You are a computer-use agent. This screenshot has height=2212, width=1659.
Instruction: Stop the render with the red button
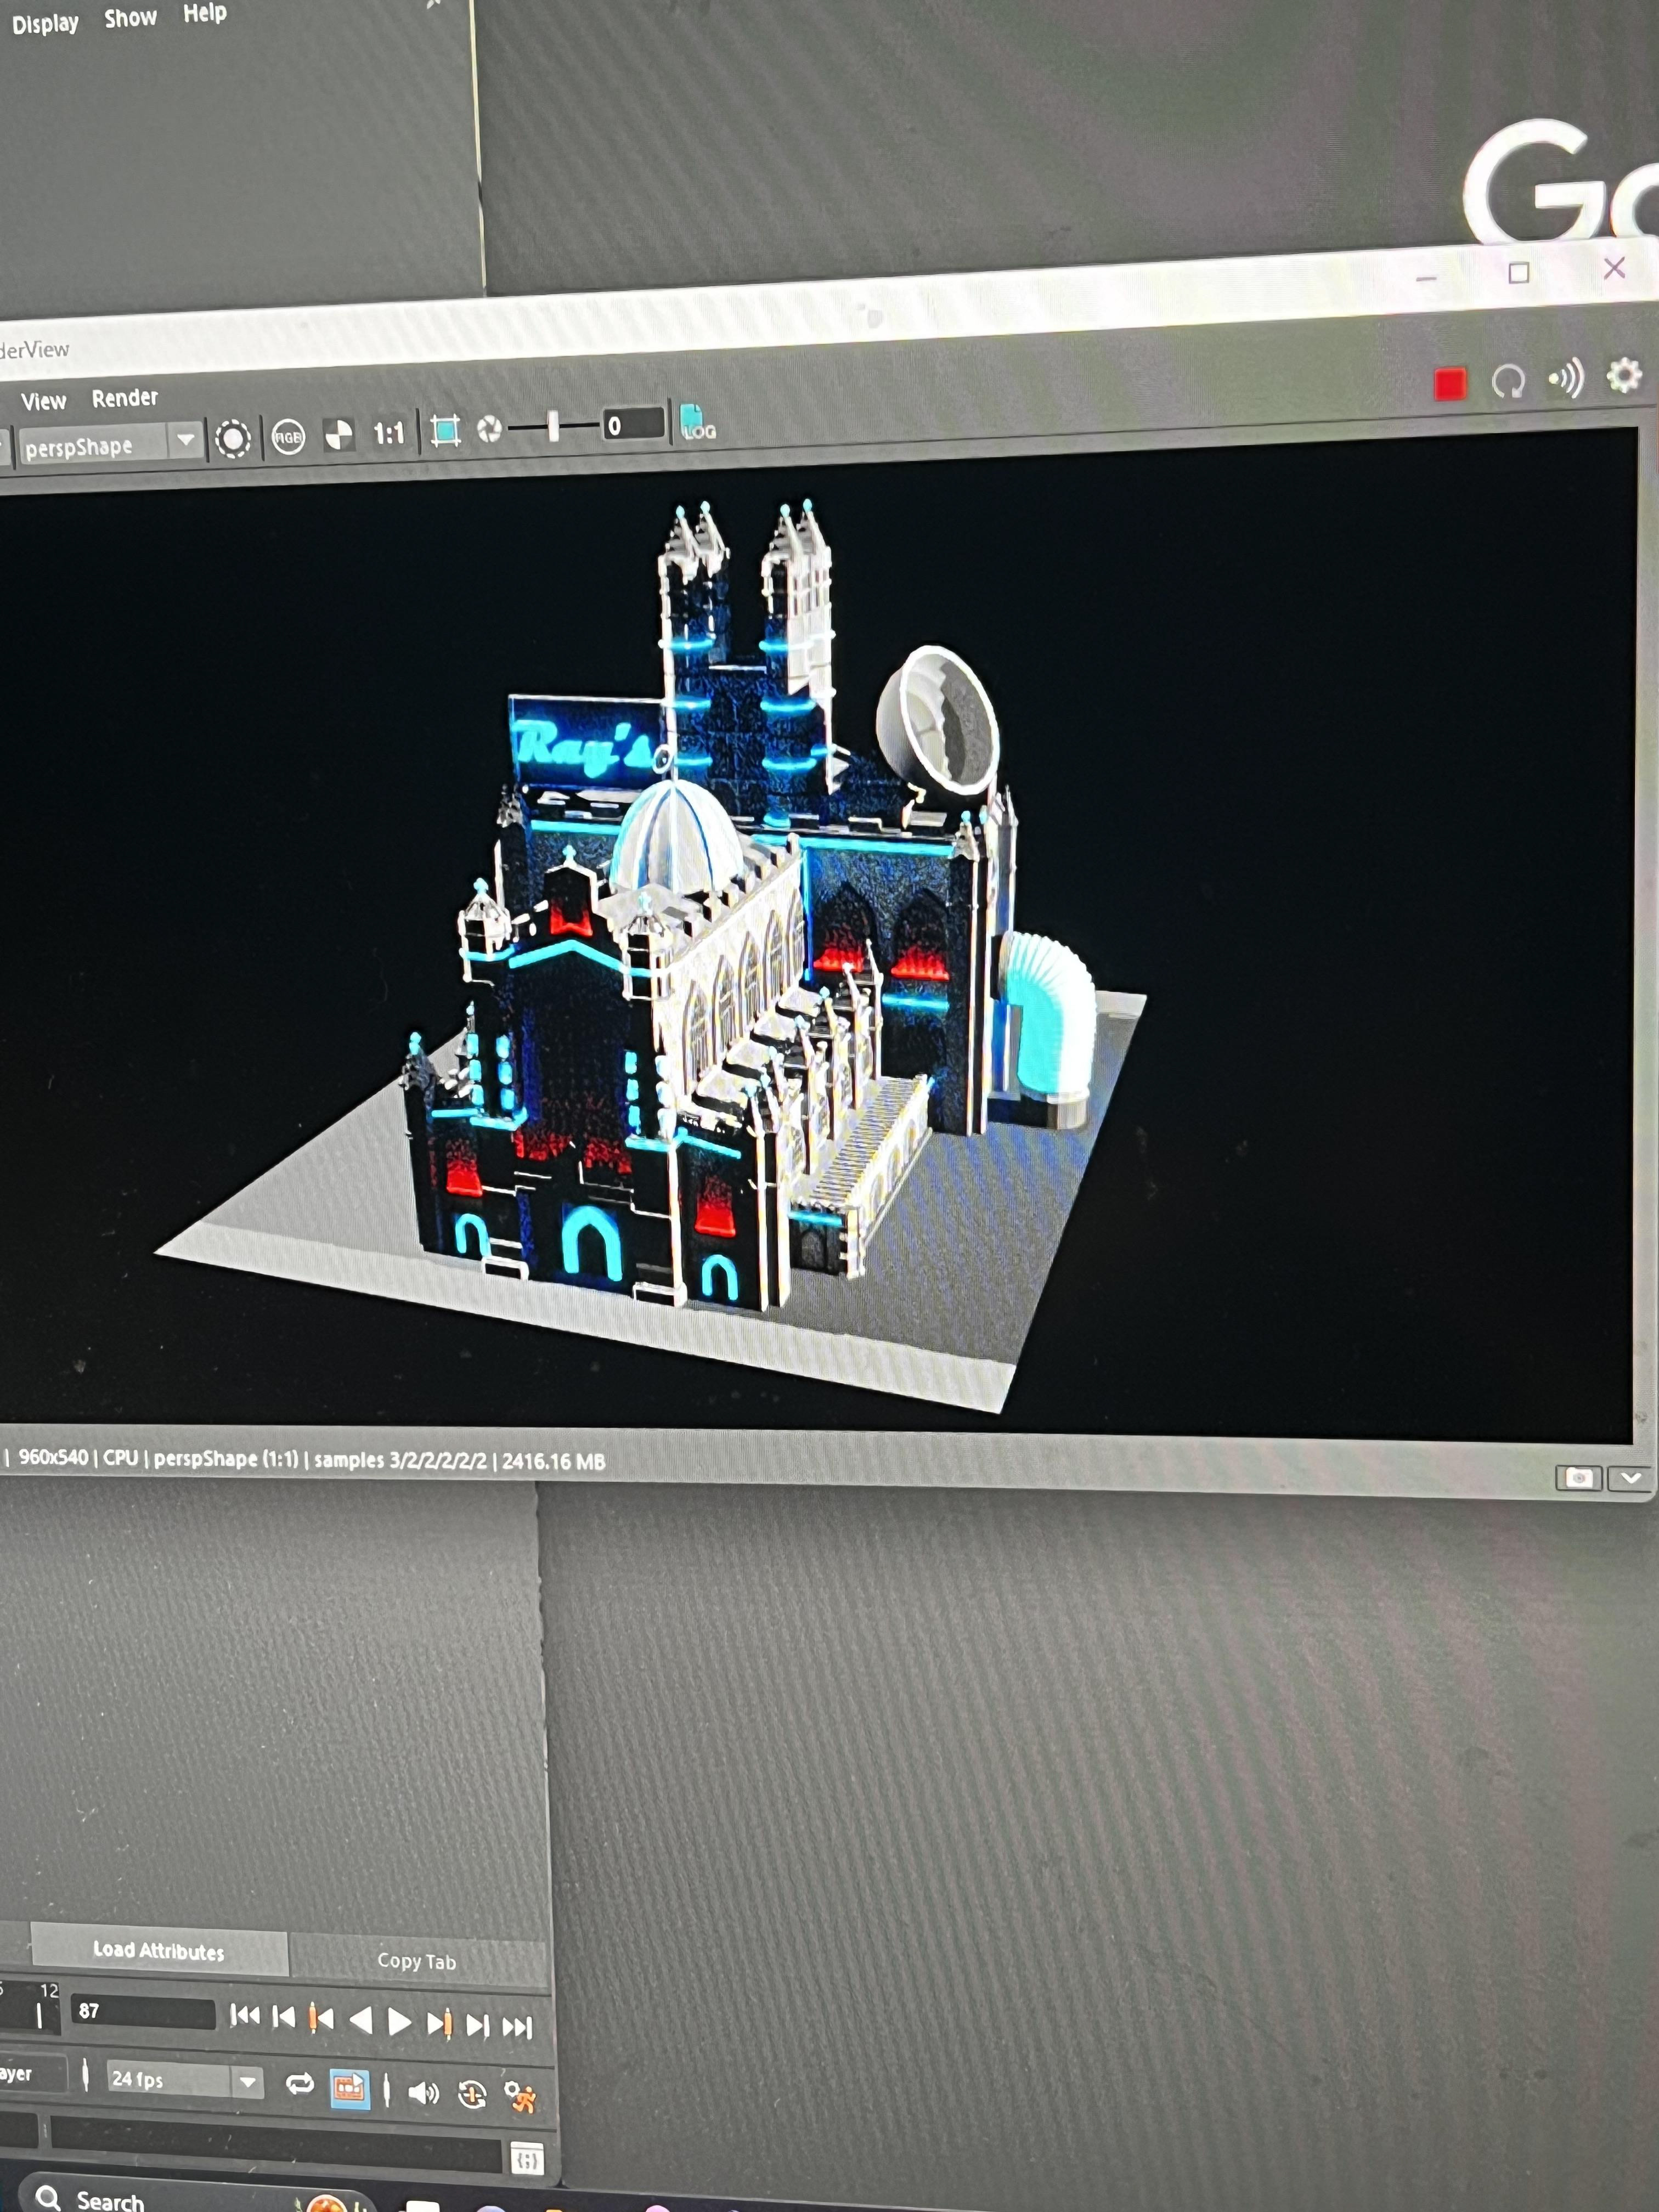click(1449, 384)
